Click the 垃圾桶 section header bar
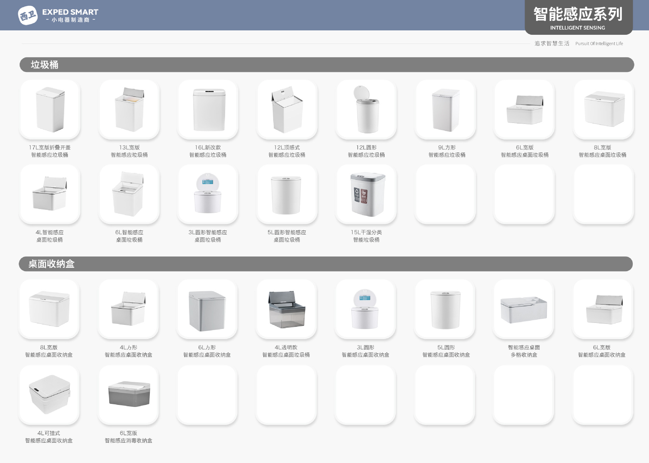The width and height of the screenshot is (649, 463). click(327, 65)
